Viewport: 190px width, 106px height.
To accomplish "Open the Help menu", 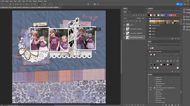I will pos(45,1).
